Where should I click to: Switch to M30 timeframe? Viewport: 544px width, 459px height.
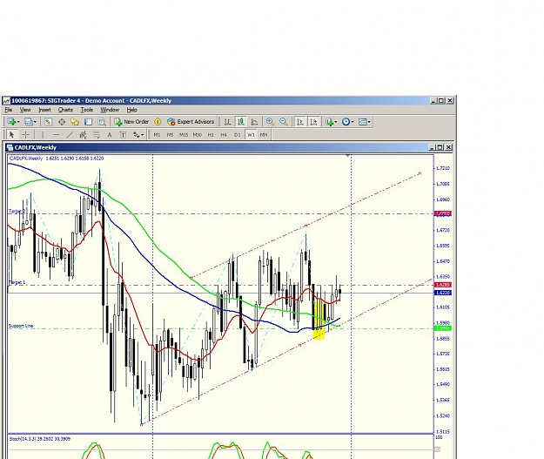click(x=197, y=135)
